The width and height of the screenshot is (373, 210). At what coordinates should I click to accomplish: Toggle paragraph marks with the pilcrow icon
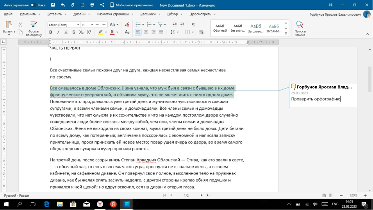pyautogui.click(x=193, y=25)
